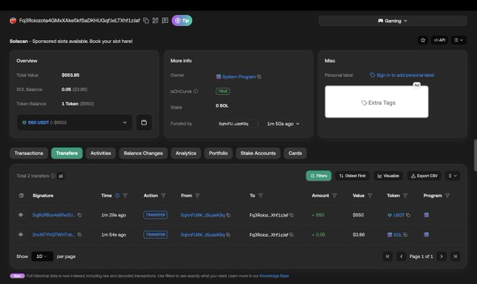This screenshot has height=284, width=477.
Task: Go to Analytics tab
Action: pyautogui.click(x=186, y=153)
